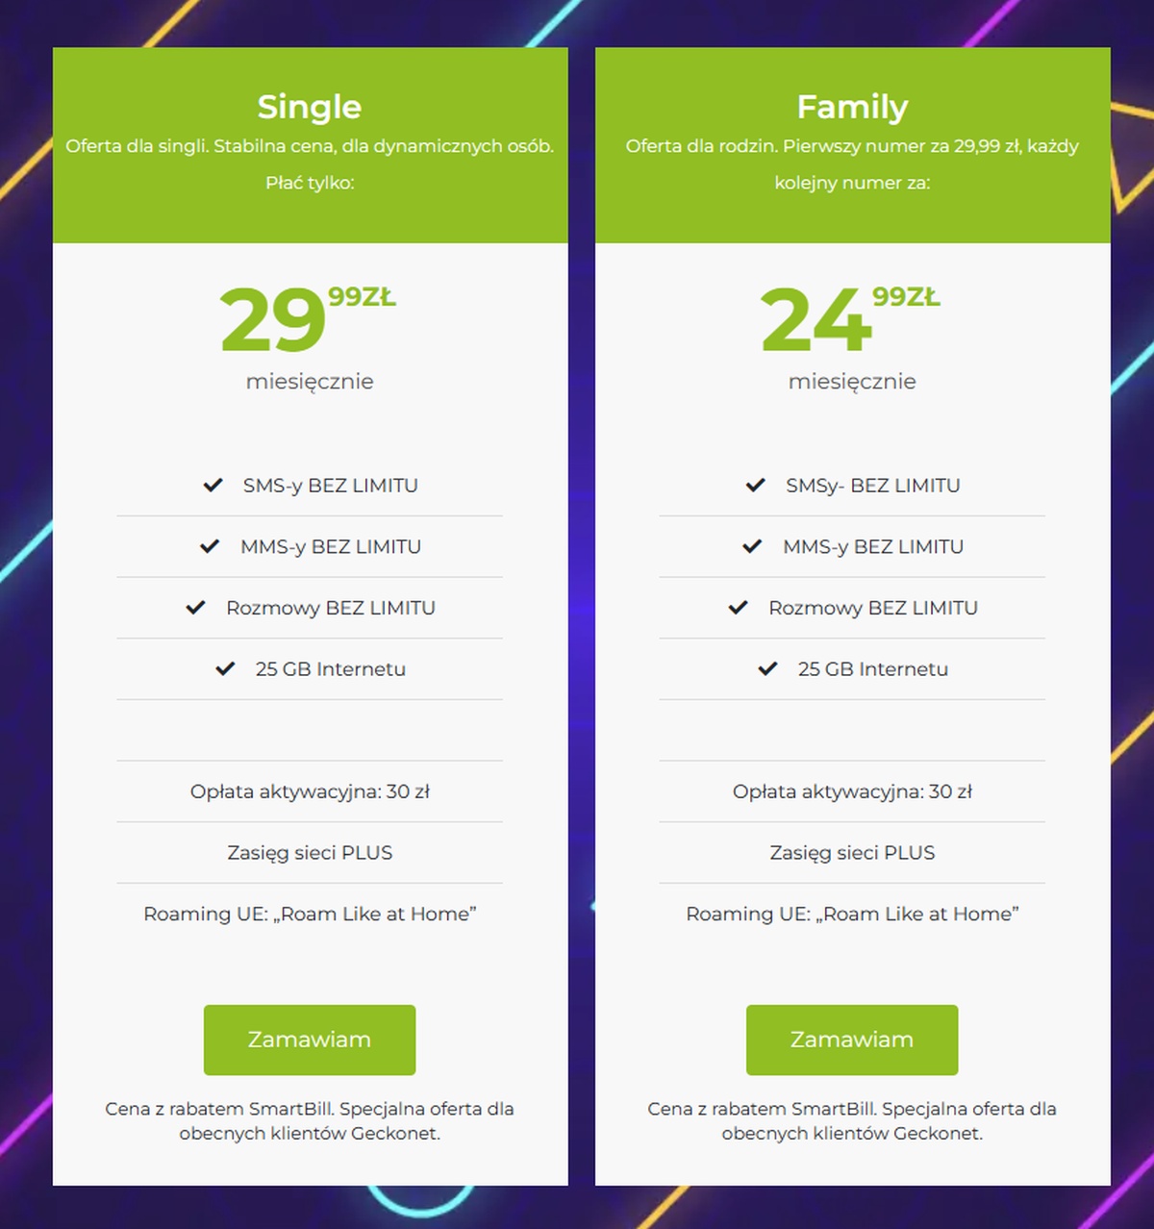Click checkmark next to Rozmowy BEZ LIMITU in Family
The height and width of the screenshot is (1229, 1154).
[738, 607]
